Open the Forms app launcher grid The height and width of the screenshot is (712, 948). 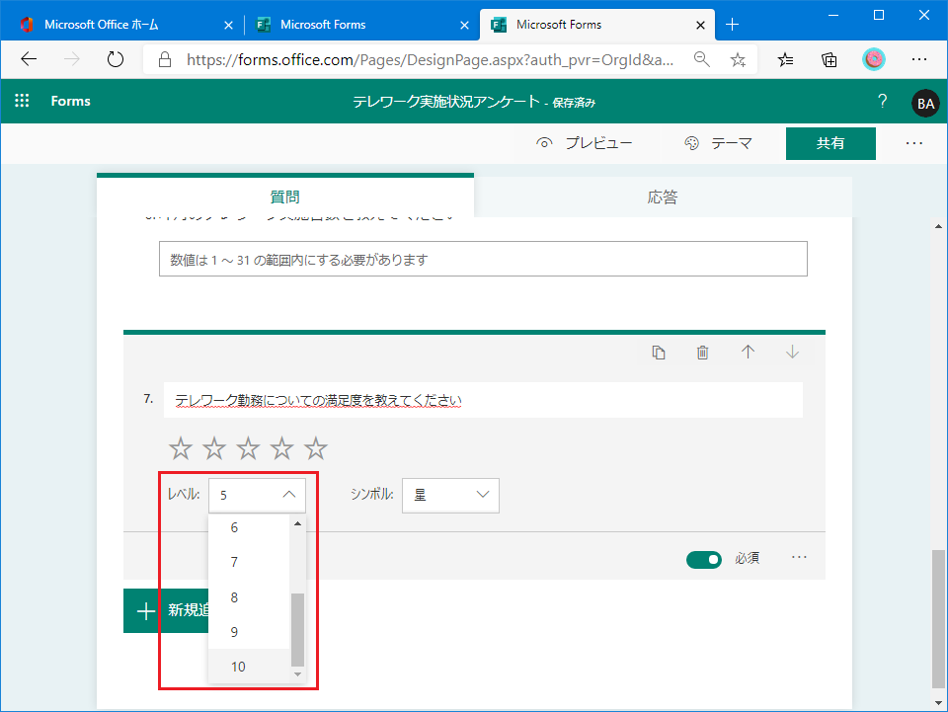(23, 101)
